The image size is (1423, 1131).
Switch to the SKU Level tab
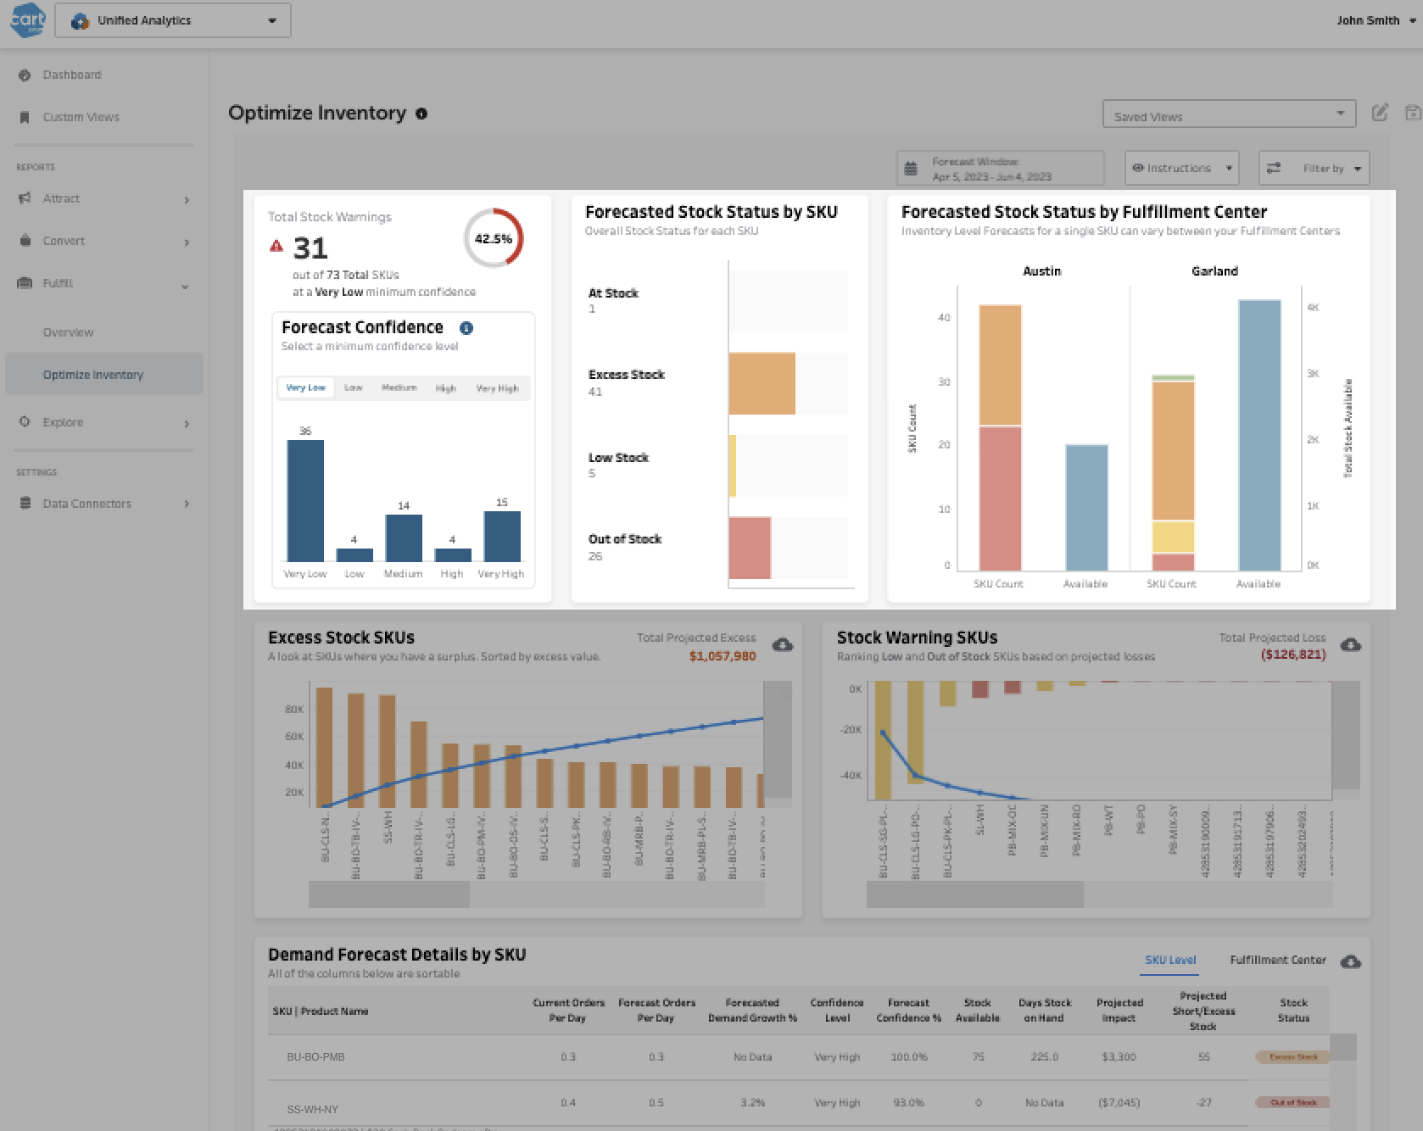[x=1170, y=960]
